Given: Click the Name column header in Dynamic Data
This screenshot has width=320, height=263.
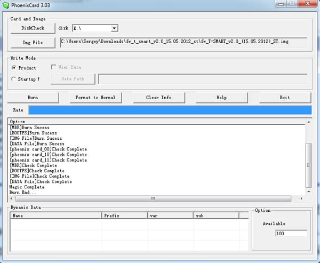Looking at the screenshot, I should click(55, 216).
